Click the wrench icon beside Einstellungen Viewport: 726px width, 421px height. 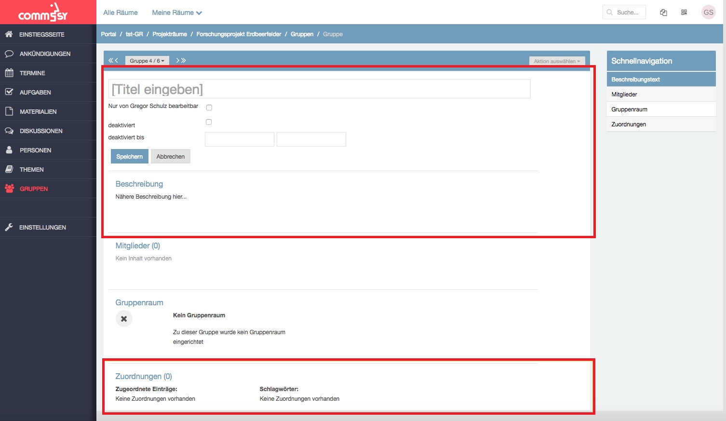tap(9, 227)
